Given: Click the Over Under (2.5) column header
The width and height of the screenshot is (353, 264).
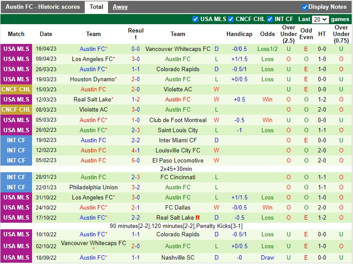Looking at the screenshot, I should point(288,34).
